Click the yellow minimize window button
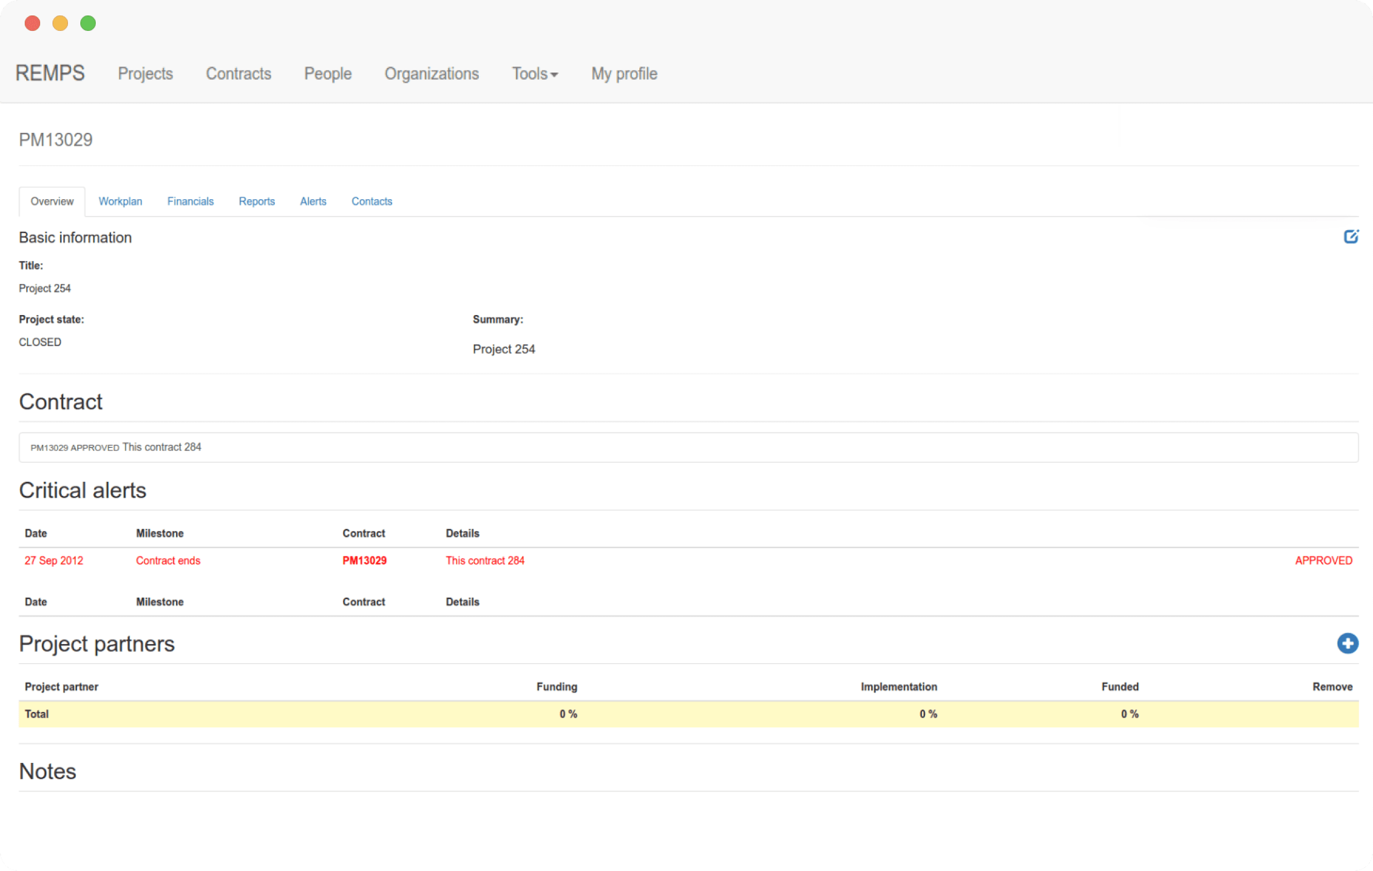 pyautogui.click(x=60, y=23)
